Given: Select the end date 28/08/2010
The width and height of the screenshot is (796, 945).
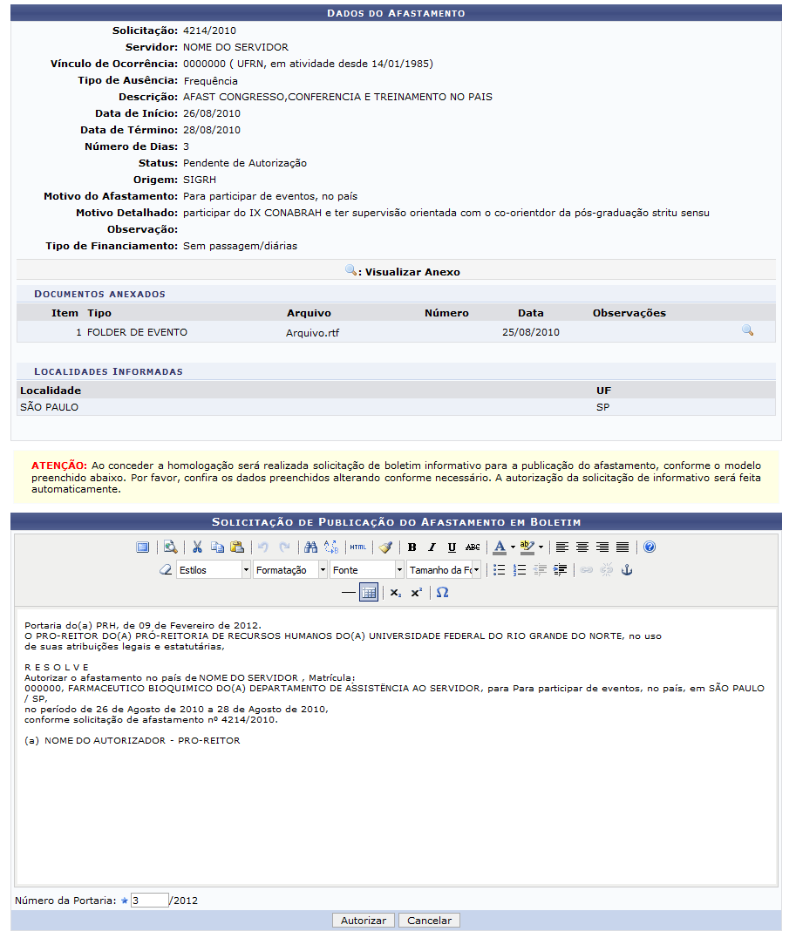Looking at the screenshot, I should 212,130.
